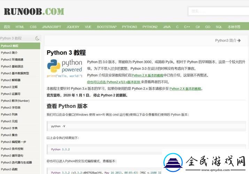Click the sidebar title Python 3 教程
This screenshot has height=174, width=249.
pyautogui.click(x=11, y=38)
